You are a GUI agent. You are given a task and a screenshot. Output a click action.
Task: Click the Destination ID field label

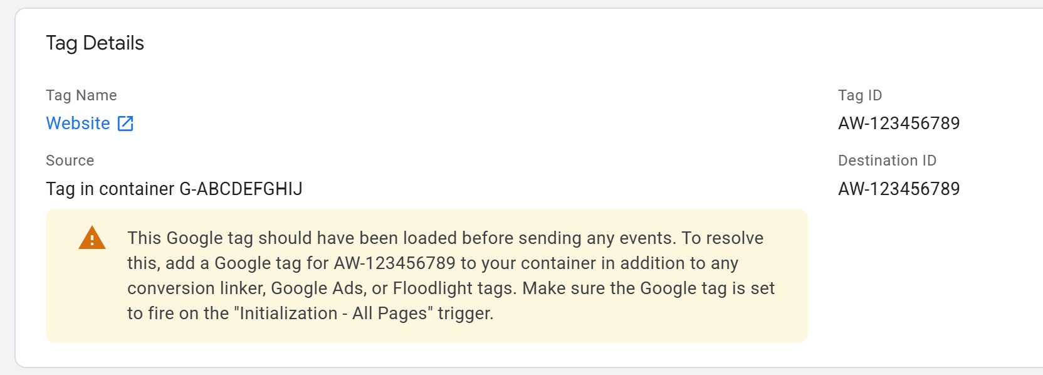tap(887, 161)
